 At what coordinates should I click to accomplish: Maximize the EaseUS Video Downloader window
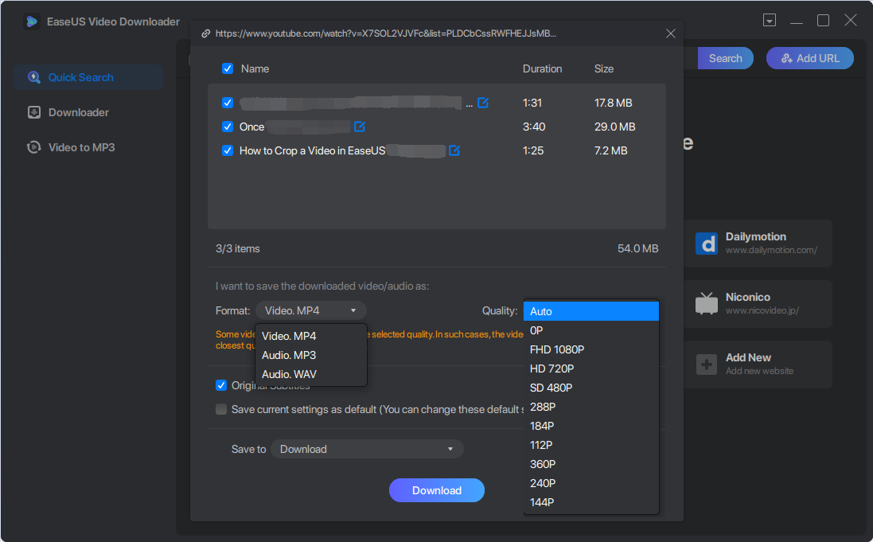click(x=823, y=21)
